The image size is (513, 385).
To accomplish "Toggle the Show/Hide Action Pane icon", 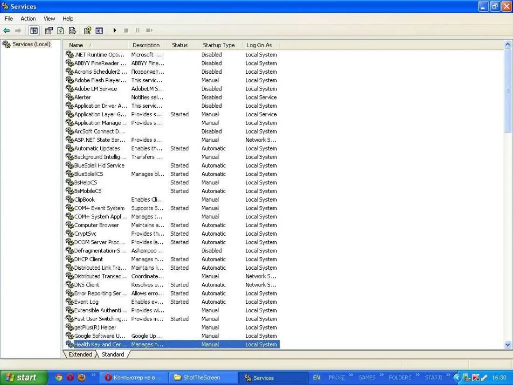I will pyautogui.click(x=99, y=30).
